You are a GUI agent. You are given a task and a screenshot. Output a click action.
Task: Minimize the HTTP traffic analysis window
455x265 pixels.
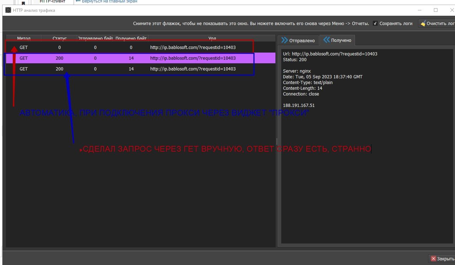tap(419, 10)
